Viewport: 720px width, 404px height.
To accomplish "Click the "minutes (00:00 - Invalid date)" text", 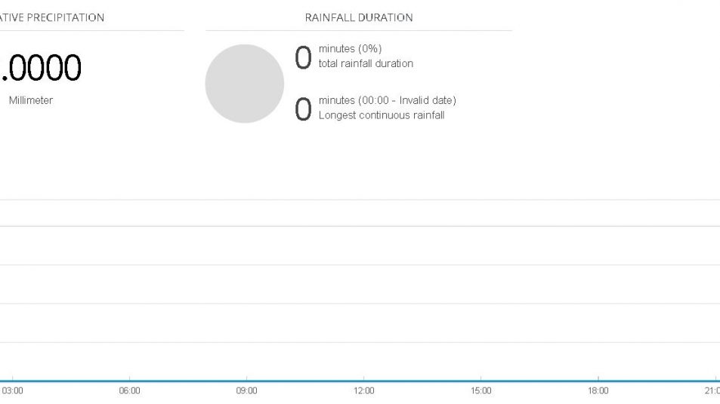I will click(387, 100).
